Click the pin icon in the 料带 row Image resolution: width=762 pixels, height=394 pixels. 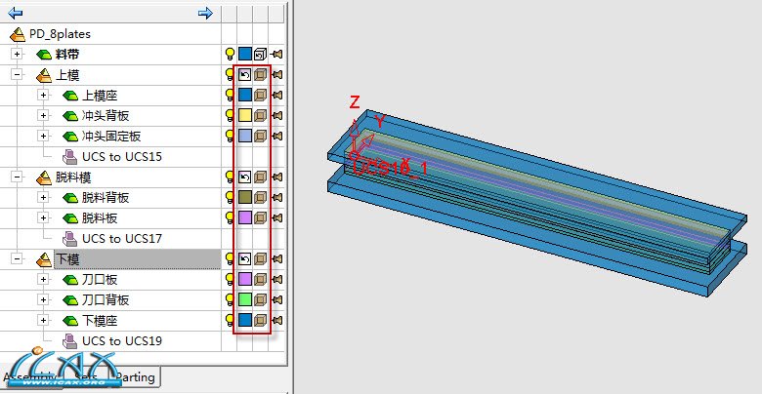tap(276, 54)
